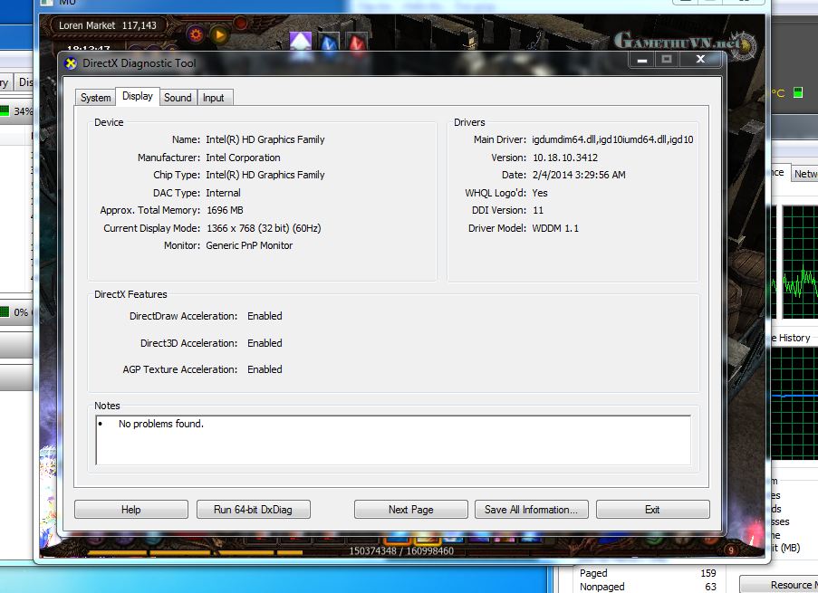Click the driver date 2/4/2014 3:29:56 AM

point(579,175)
